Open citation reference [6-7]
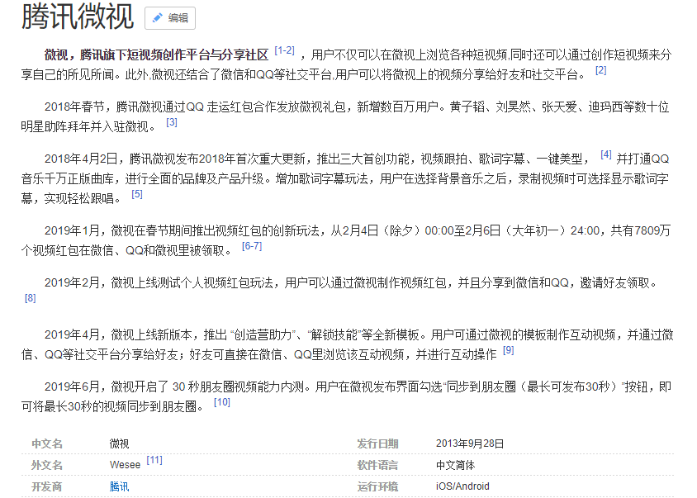Screen dimensions: 697x498 pyautogui.click(x=252, y=246)
